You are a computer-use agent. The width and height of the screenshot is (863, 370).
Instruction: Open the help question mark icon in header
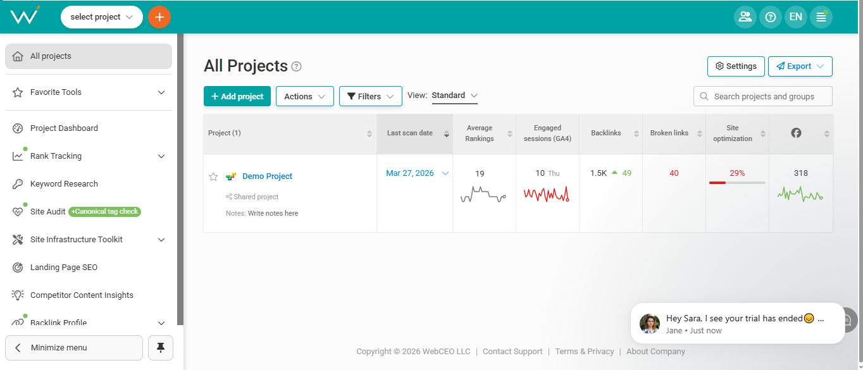(x=771, y=17)
